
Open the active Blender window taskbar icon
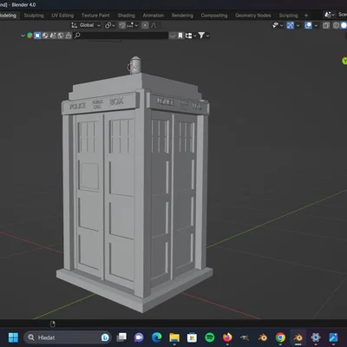click(298, 337)
